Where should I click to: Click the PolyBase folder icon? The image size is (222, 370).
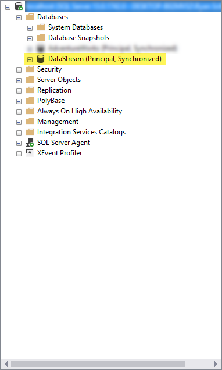pos(30,101)
